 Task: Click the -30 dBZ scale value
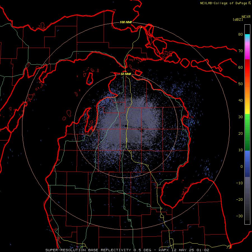point(239,216)
